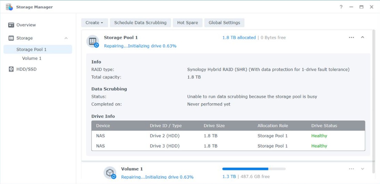
Task: Select the Drive 2 (HDD) cell
Action: coord(165,136)
